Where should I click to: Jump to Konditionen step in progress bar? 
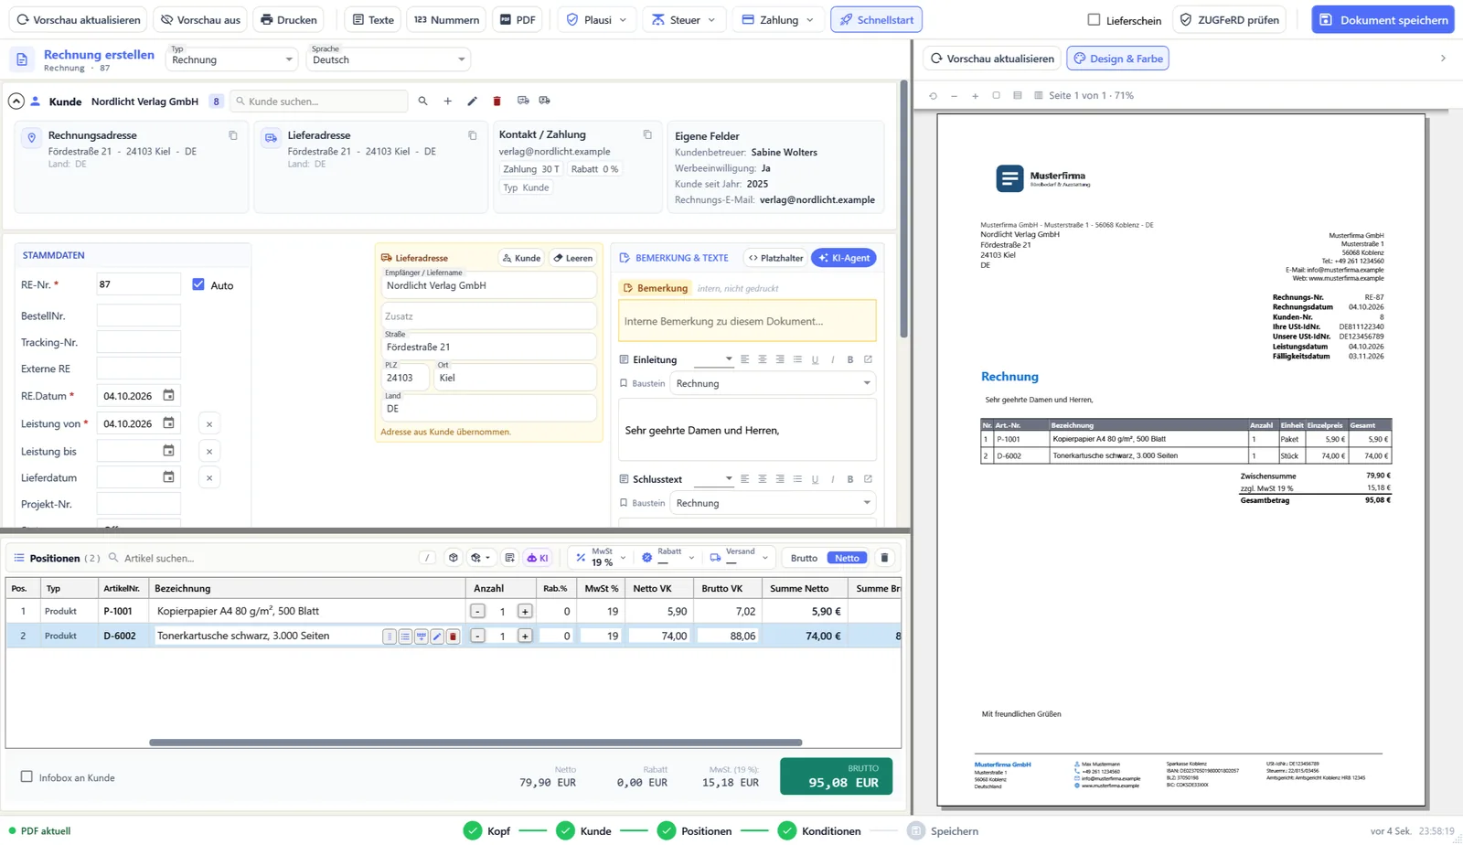819,831
